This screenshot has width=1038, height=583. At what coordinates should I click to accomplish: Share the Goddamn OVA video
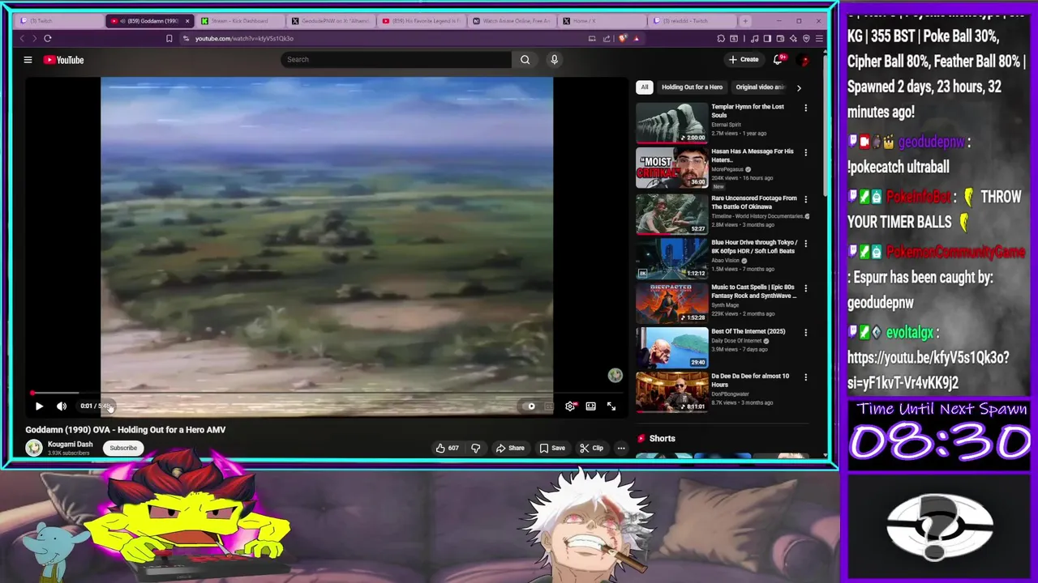tap(510, 448)
